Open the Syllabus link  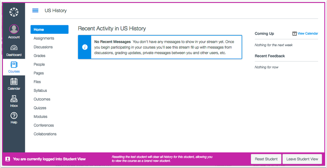coord(40,90)
